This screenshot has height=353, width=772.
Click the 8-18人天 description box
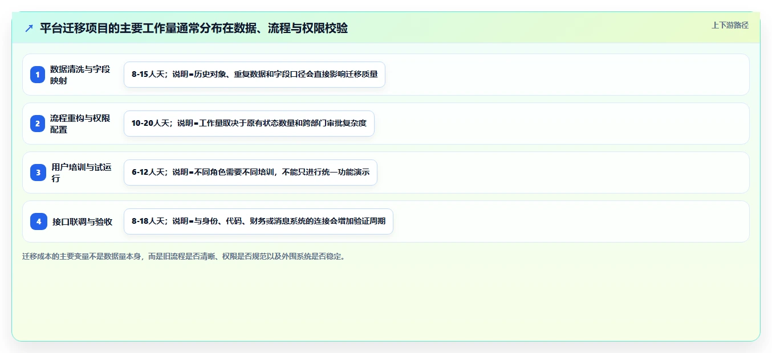(x=258, y=221)
